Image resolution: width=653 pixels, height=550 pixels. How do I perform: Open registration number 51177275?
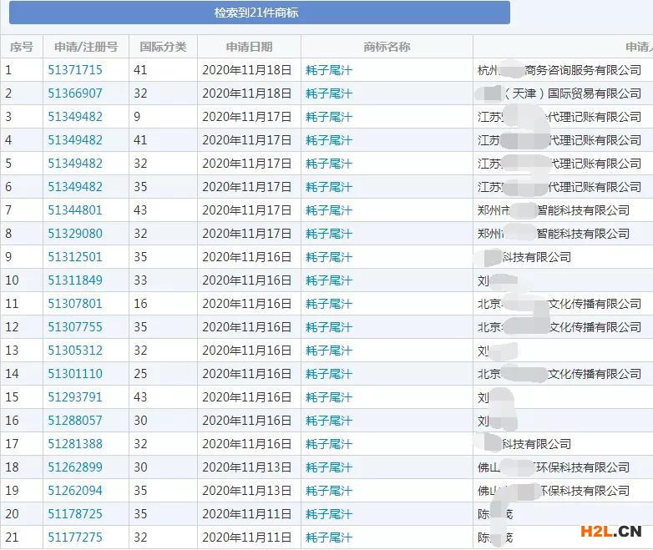click(x=75, y=537)
